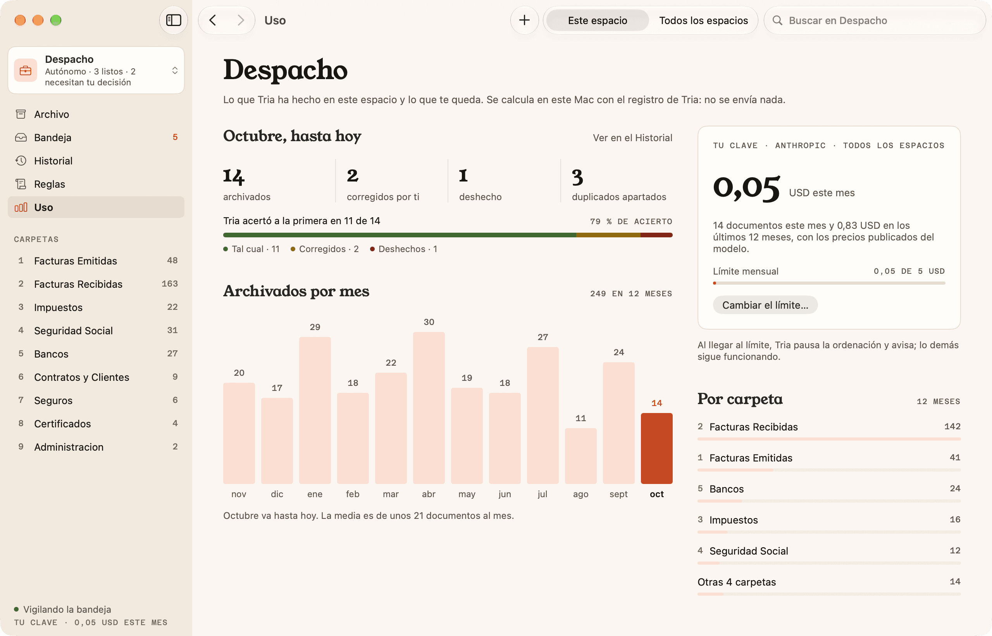Image resolution: width=992 pixels, height=636 pixels.
Task: Click TU CLAVE 0,05 USD ESTE MES status
Action: tap(91, 622)
